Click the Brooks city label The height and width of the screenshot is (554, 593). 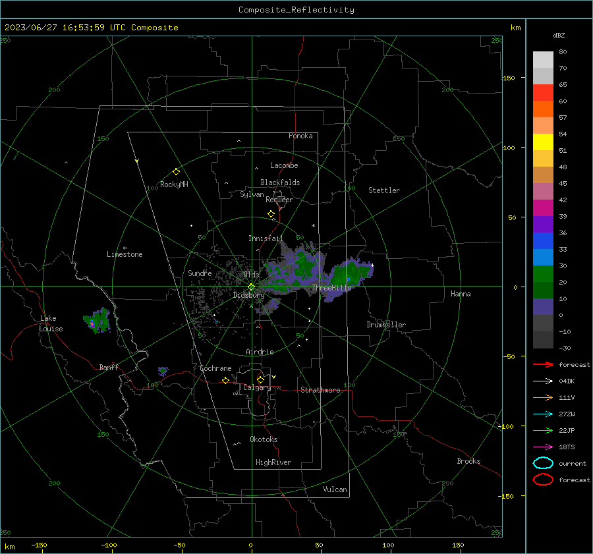pos(468,461)
